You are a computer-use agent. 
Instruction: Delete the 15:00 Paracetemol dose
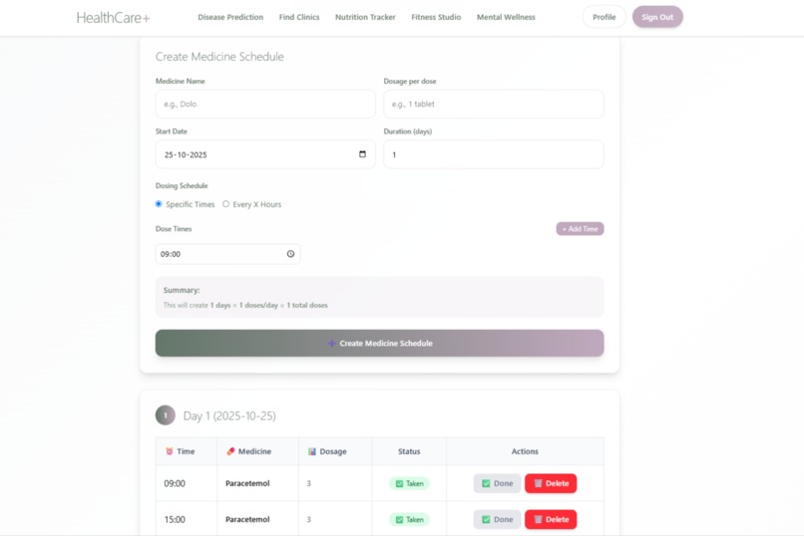(x=551, y=519)
